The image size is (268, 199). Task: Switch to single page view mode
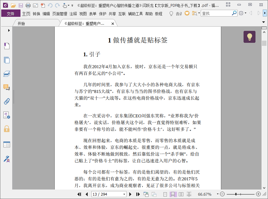click(x=165, y=194)
